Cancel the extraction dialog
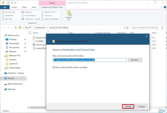 (x=141, y=106)
